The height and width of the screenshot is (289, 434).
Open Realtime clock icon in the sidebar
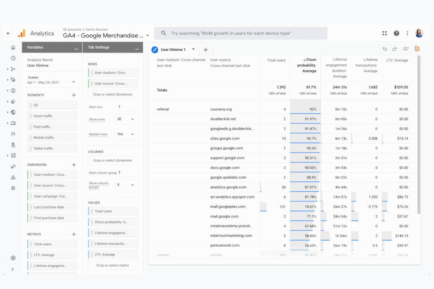(13, 58)
